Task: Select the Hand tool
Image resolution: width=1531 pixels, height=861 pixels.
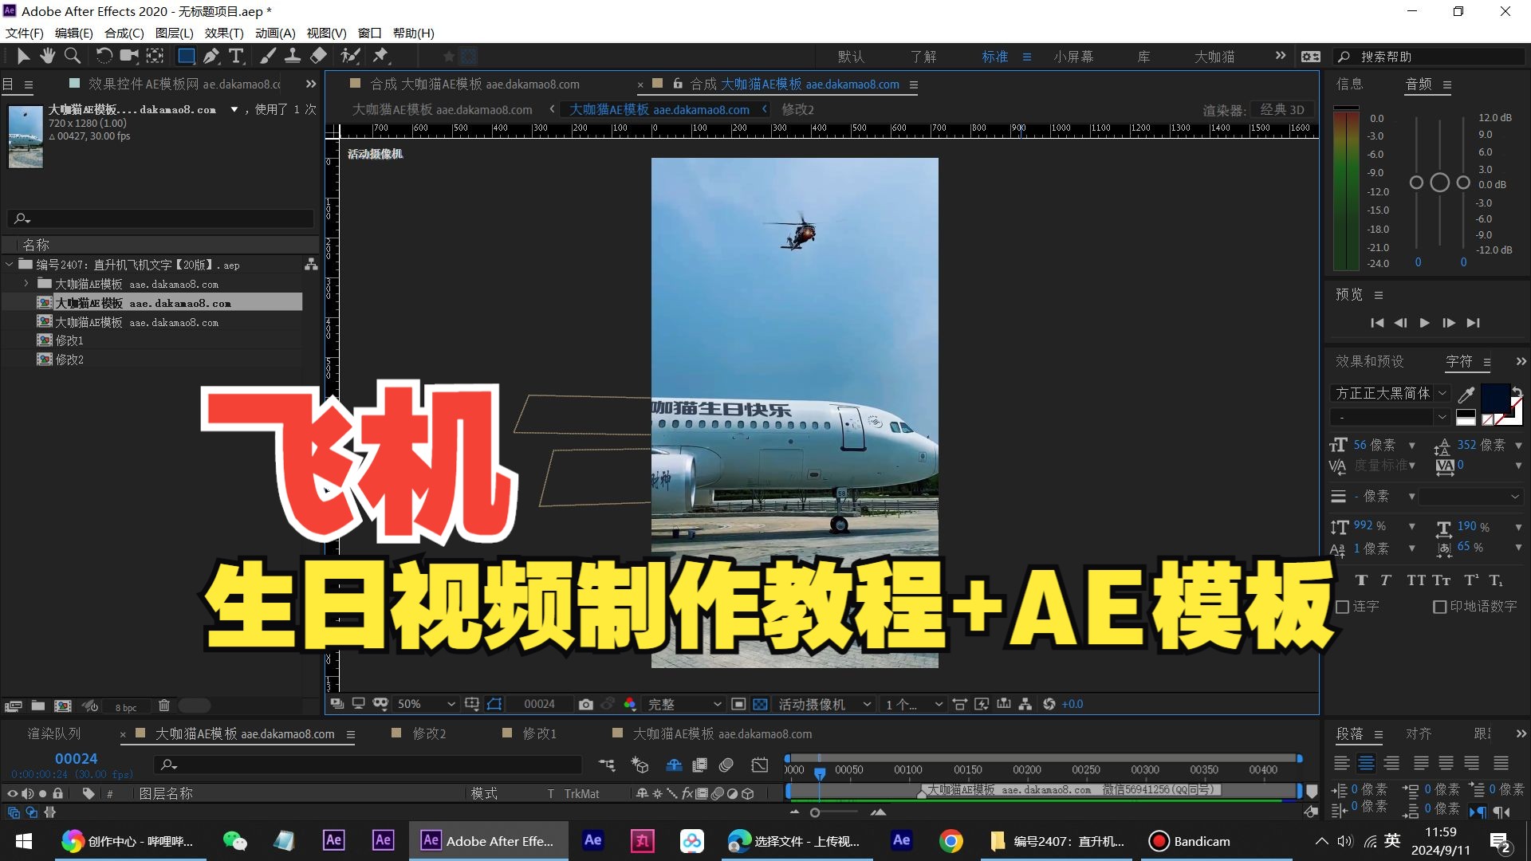Action: coord(48,56)
